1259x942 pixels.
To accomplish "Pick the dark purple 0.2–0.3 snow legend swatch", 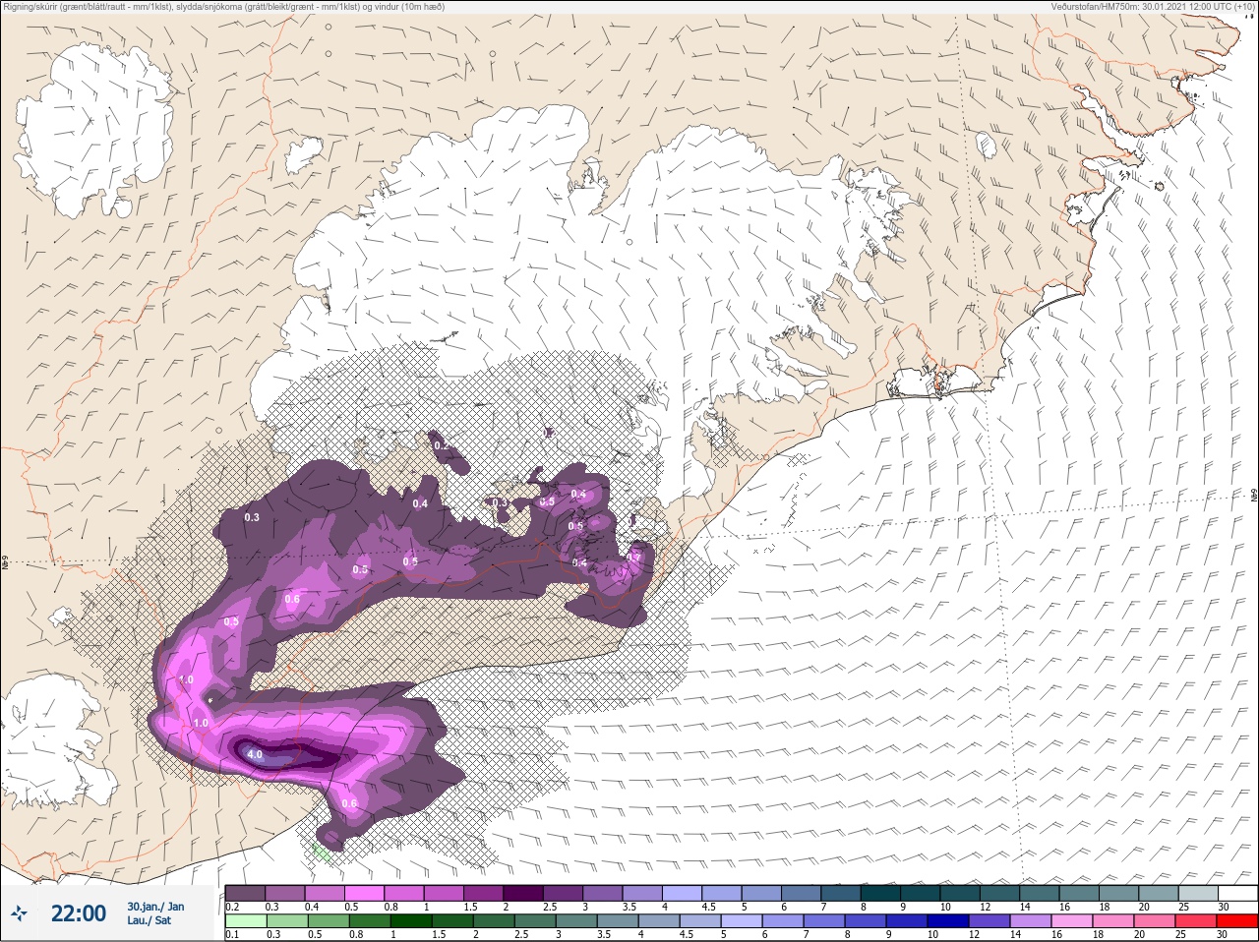I will [245, 893].
